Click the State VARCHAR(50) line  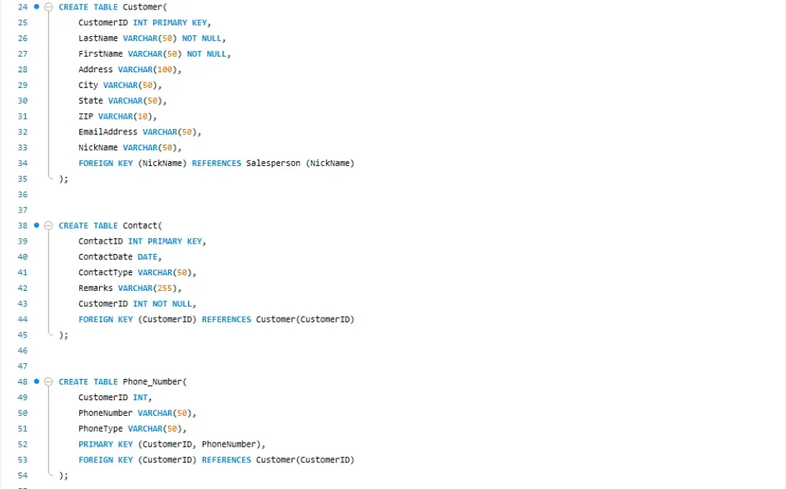tap(123, 101)
